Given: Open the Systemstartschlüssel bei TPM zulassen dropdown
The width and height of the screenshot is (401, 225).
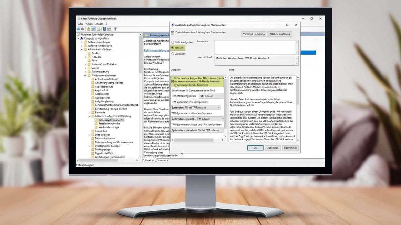Looking at the screenshot, I should pos(197,119).
